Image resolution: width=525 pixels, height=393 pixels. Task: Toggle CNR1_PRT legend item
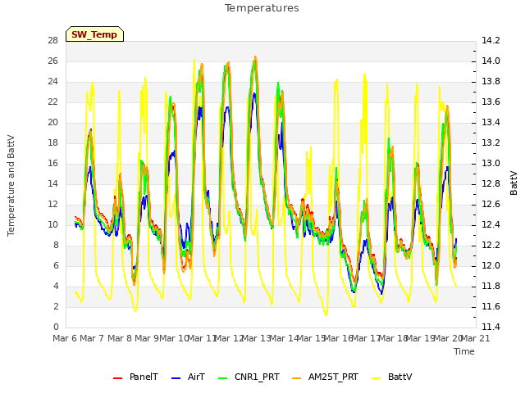click(x=249, y=377)
